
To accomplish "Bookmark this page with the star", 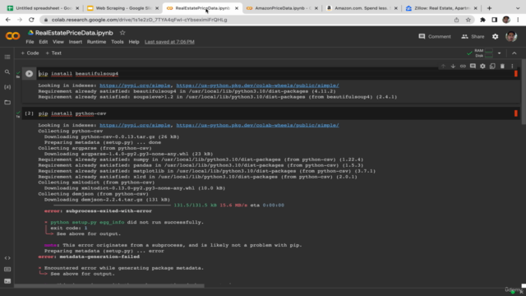I will [468, 20].
